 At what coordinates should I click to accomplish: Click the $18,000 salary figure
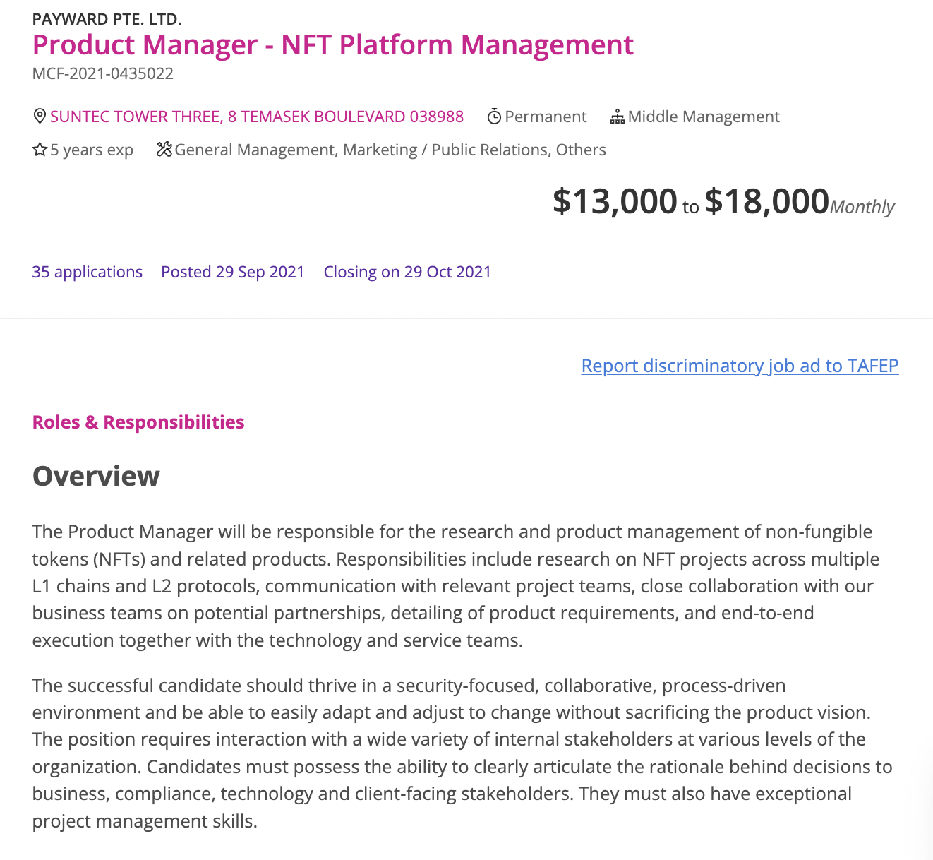(766, 201)
